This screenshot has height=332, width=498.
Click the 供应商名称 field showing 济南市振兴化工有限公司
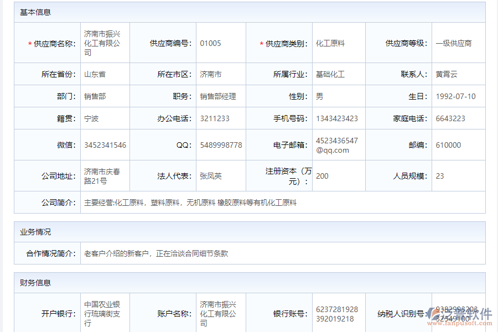coord(103,43)
